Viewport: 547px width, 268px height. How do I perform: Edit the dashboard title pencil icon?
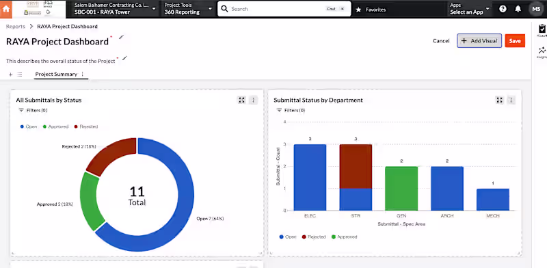[121, 37]
